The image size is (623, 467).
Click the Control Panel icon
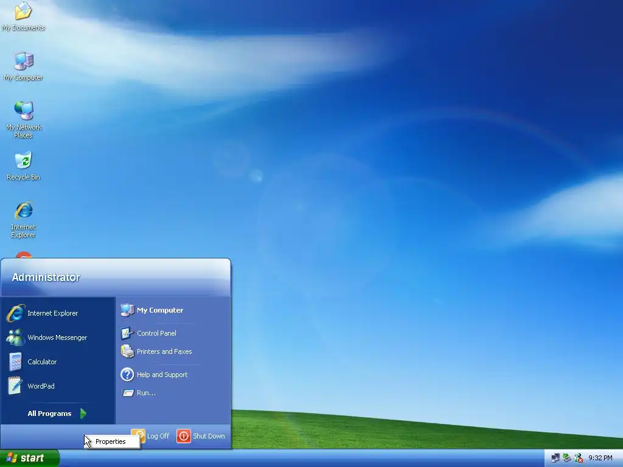tap(127, 333)
